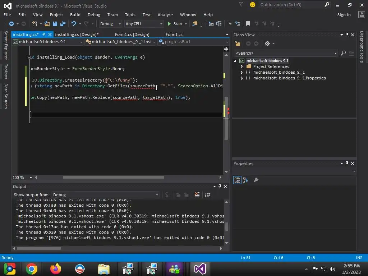Open the Tools menu

(130, 15)
